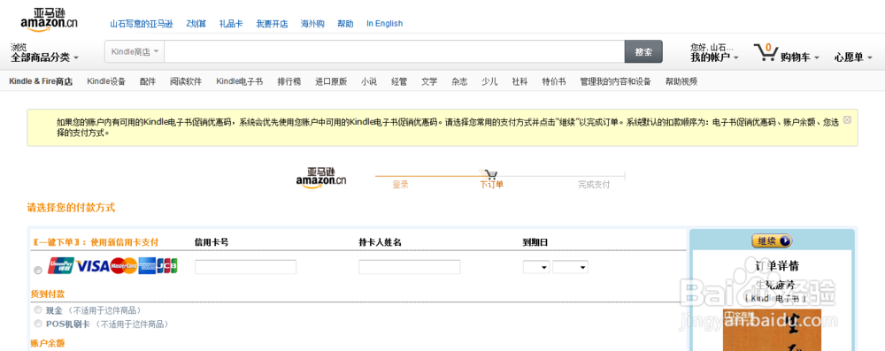Image resolution: width=885 pixels, height=351 pixels.
Task: Open the Z划算 deals link
Action: [x=196, y=24]
